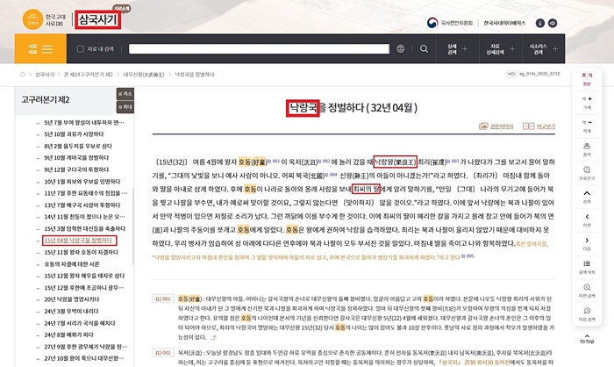This screenshot has height=367, width=614.
Task: Switch to 원문 view in the side toolbar
Action: (587, 79)
